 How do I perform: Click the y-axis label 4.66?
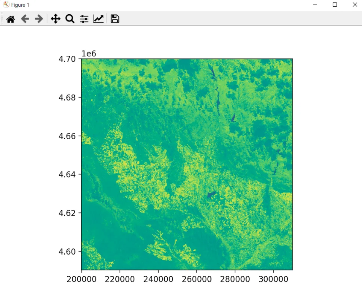click(x=67, y=136)
